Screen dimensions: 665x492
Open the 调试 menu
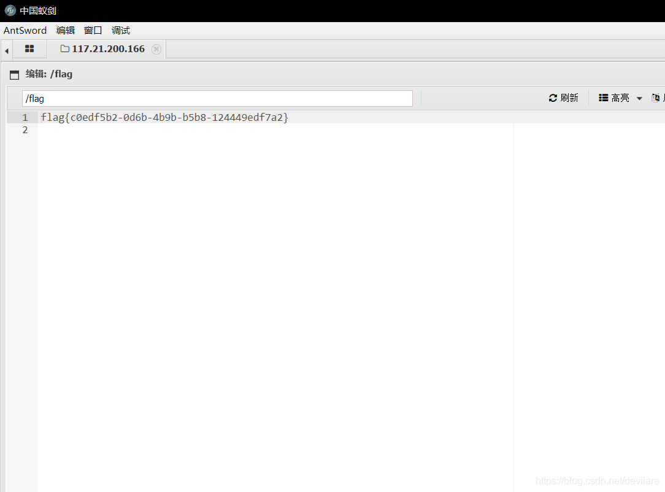pyautogui.click(x=120, y=31)
